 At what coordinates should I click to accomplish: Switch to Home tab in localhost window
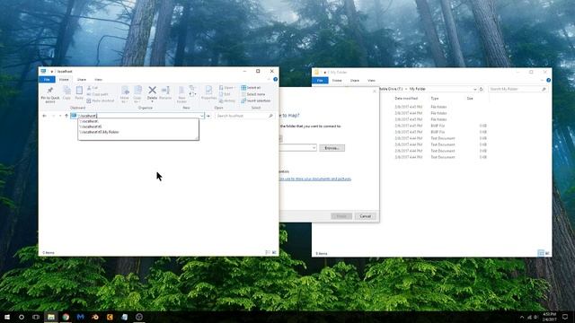64,80
